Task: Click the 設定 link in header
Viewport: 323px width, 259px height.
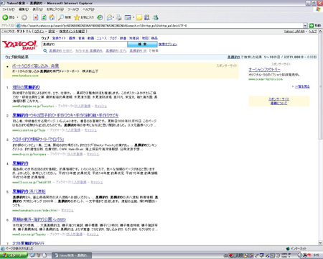Action: (52, 32)
